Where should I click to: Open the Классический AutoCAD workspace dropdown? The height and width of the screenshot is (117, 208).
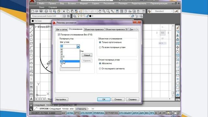61,16
